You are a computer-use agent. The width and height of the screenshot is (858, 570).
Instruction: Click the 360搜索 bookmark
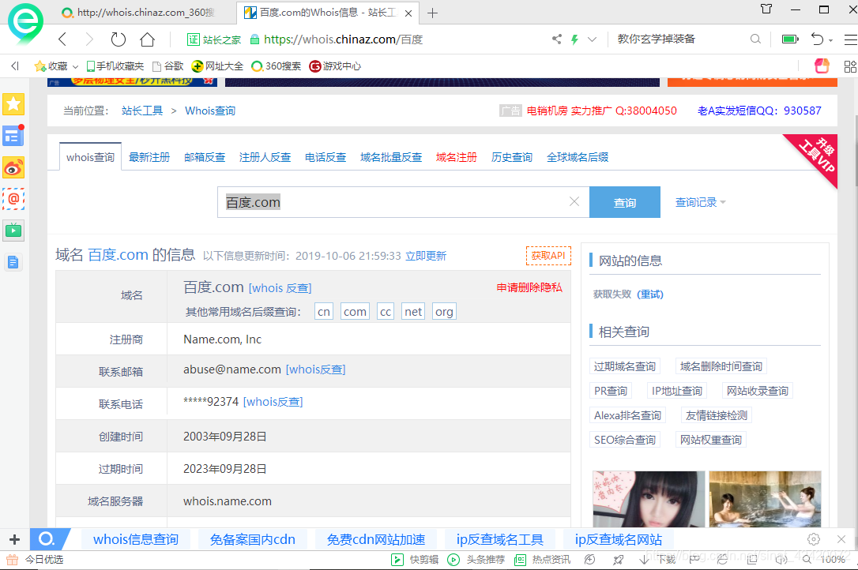[x=277, y=66]
